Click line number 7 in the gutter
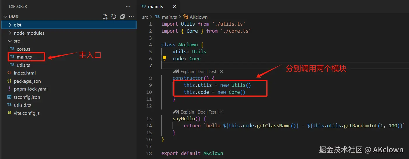This screenshot has width=409, height=159. 151,66
